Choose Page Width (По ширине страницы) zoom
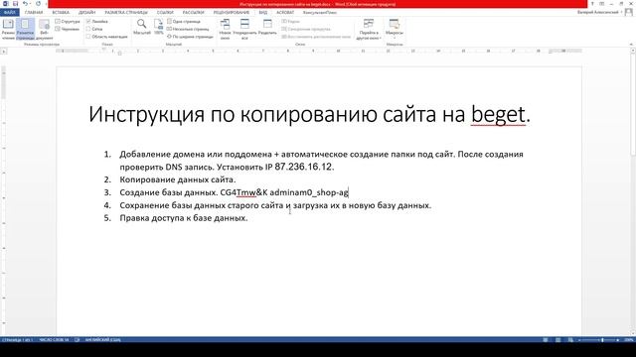Image resolution: width=636 pixels, height=357 pixels. 190,37
